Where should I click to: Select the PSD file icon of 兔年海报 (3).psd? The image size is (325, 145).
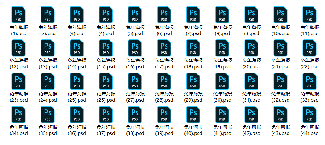pos(77,15)
